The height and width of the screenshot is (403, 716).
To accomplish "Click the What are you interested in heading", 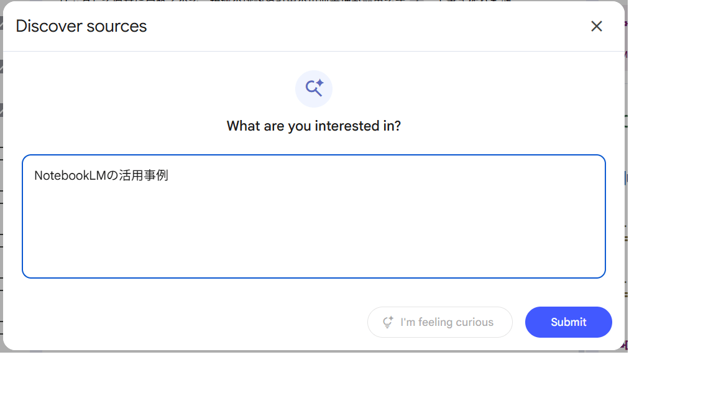I will [x=314, y=126].
